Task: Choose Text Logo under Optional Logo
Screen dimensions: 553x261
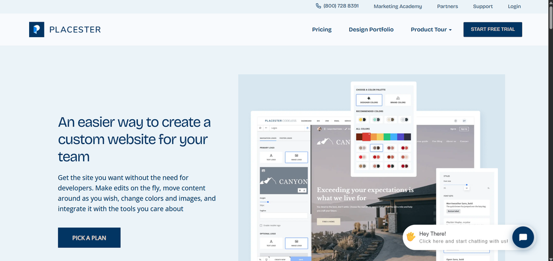Action: click(x=271, y=243)
